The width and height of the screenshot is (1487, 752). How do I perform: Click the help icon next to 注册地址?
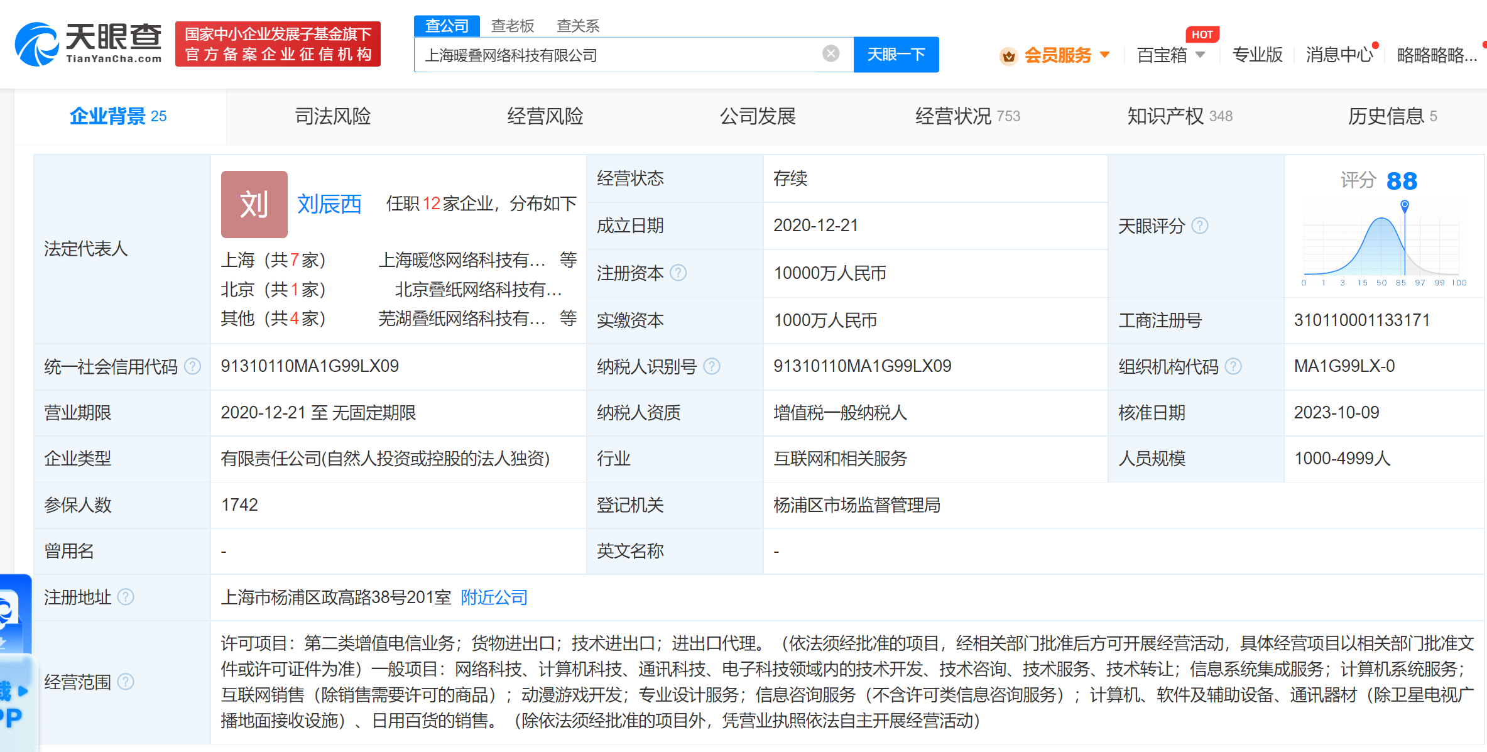(x=126, y=597)
